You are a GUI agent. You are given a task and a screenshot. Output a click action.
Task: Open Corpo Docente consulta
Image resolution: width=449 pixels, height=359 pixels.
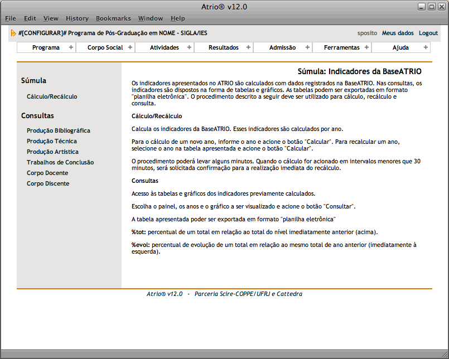click(47, 173)
